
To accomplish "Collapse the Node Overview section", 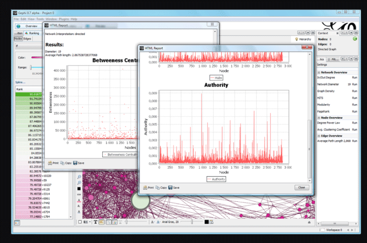I will (x=319, y=118).
